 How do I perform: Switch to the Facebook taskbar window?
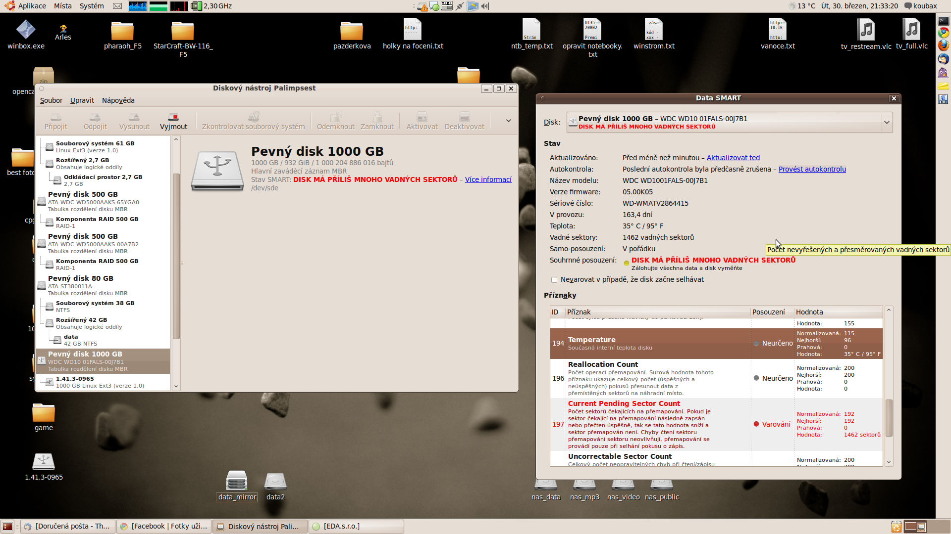(164, 526)
